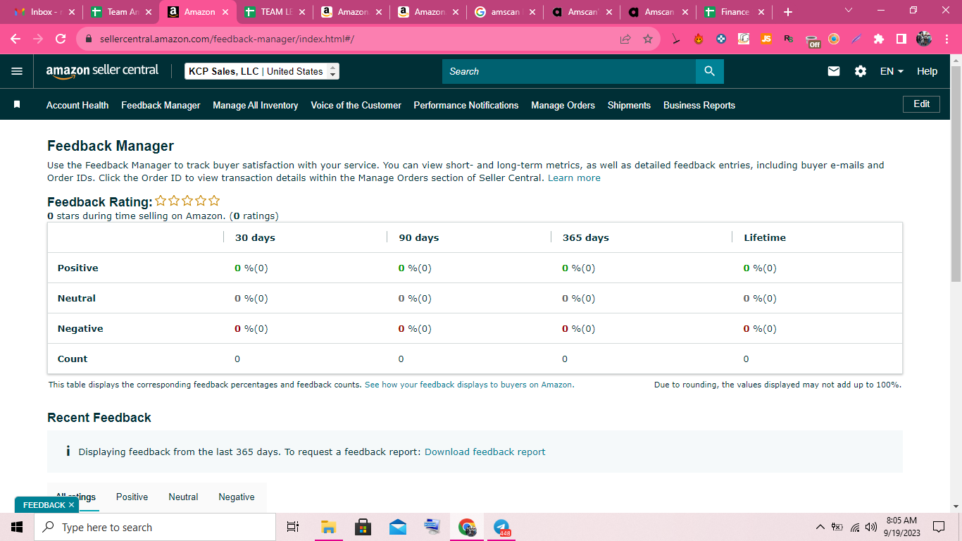Go to Account Health
This screenshot has width=962, height=541.
point(77,105)
